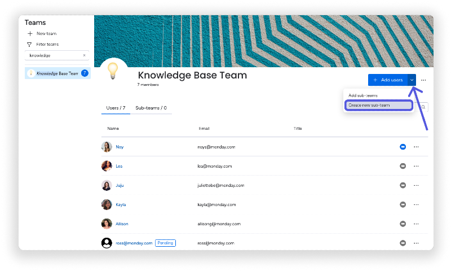Click the knowledge team search input
This screenshot has height=271, width=451.
tap(57, 55)
